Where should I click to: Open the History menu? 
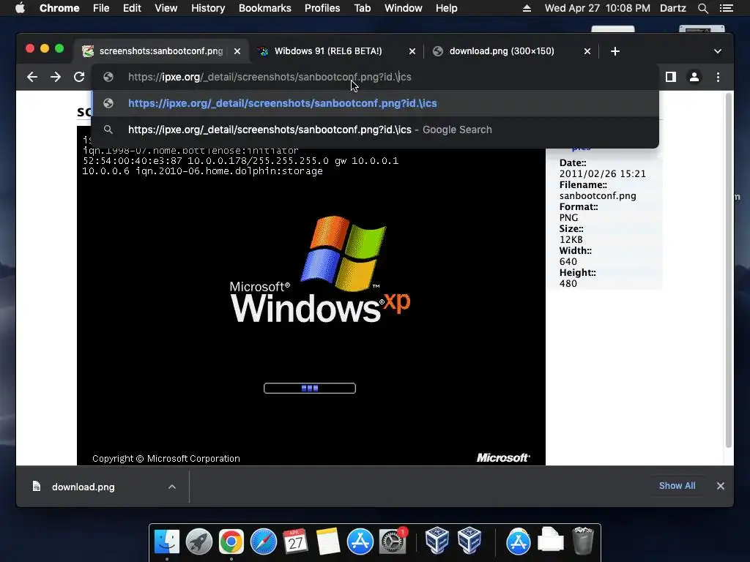pos(208,8)
